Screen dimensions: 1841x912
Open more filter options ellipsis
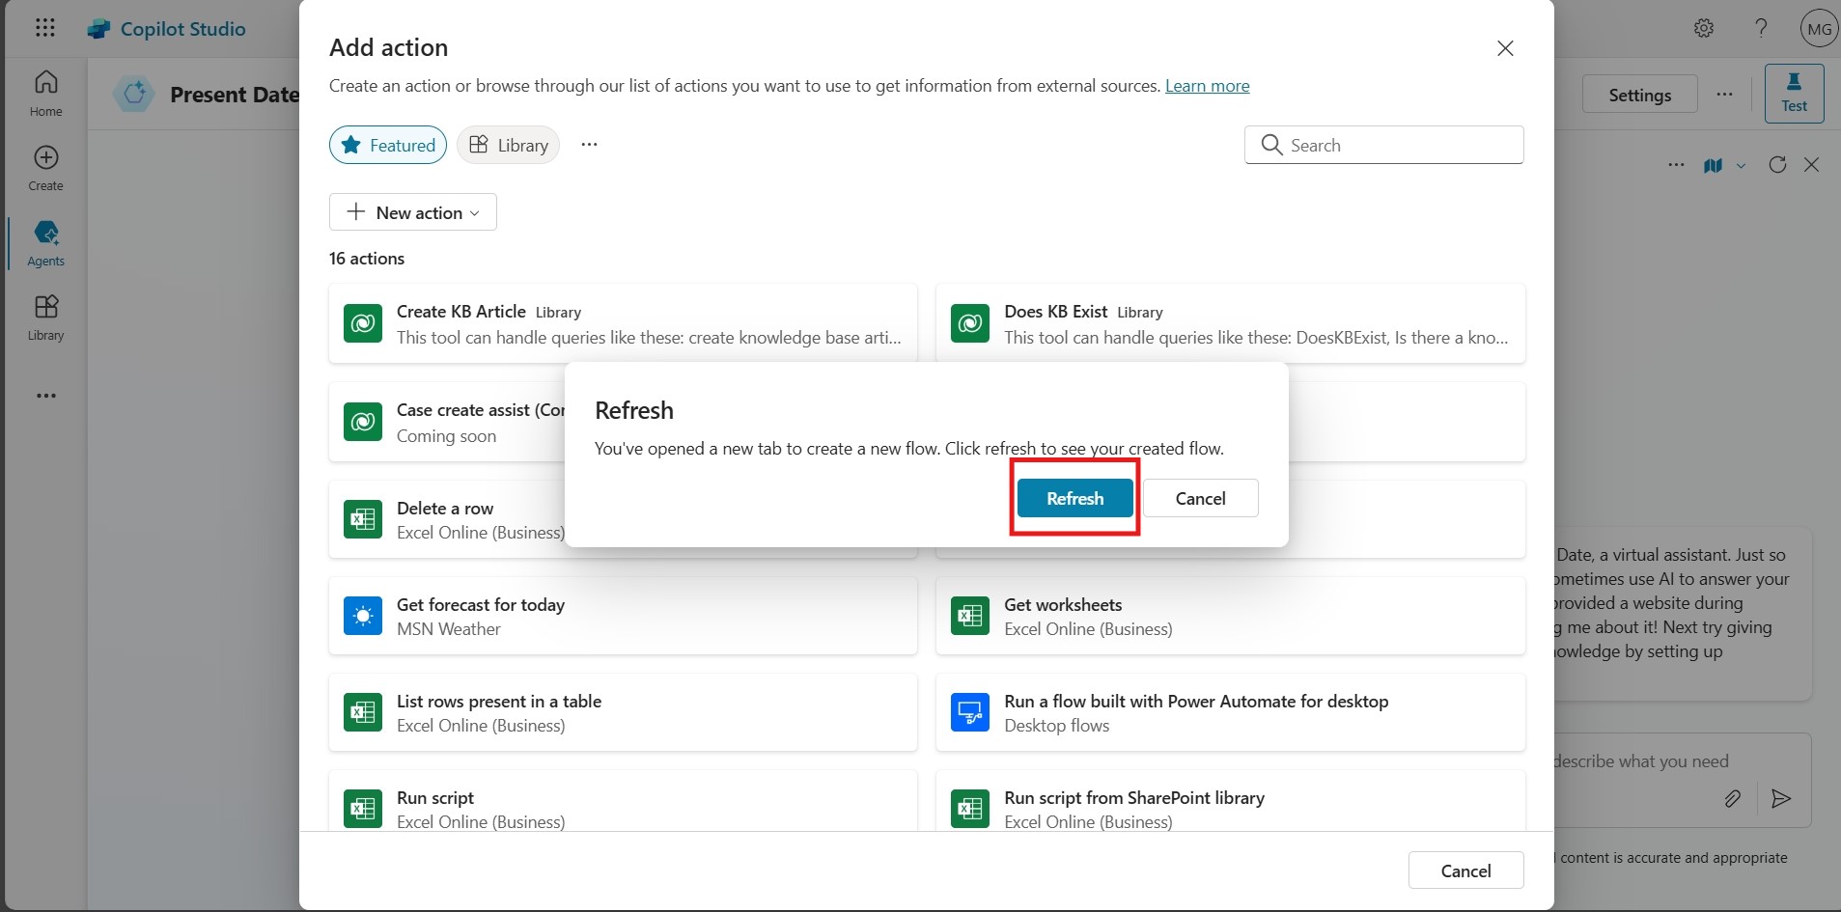point(589,145)
